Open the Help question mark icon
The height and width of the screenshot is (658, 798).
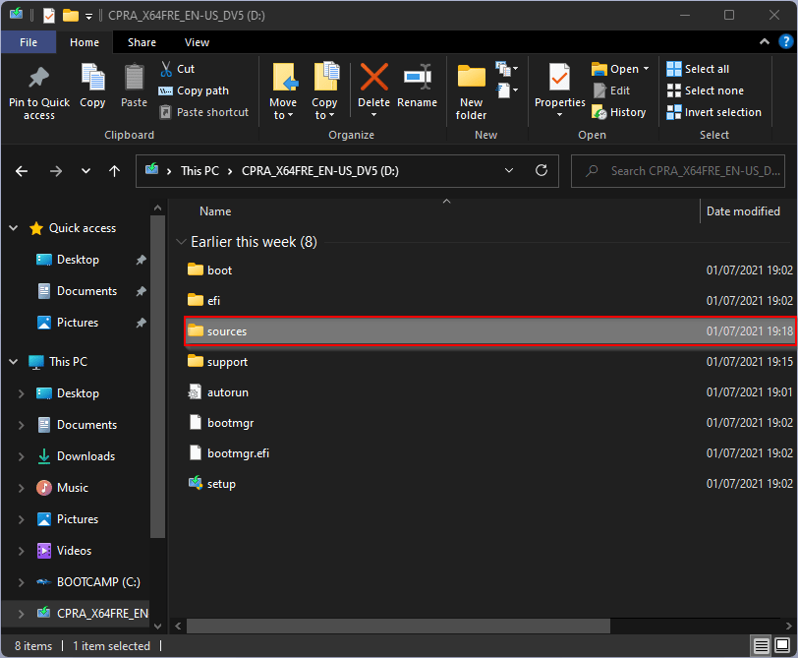click(786, 41)
